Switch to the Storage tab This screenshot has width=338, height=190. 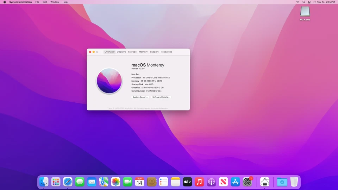coord(132,52)
